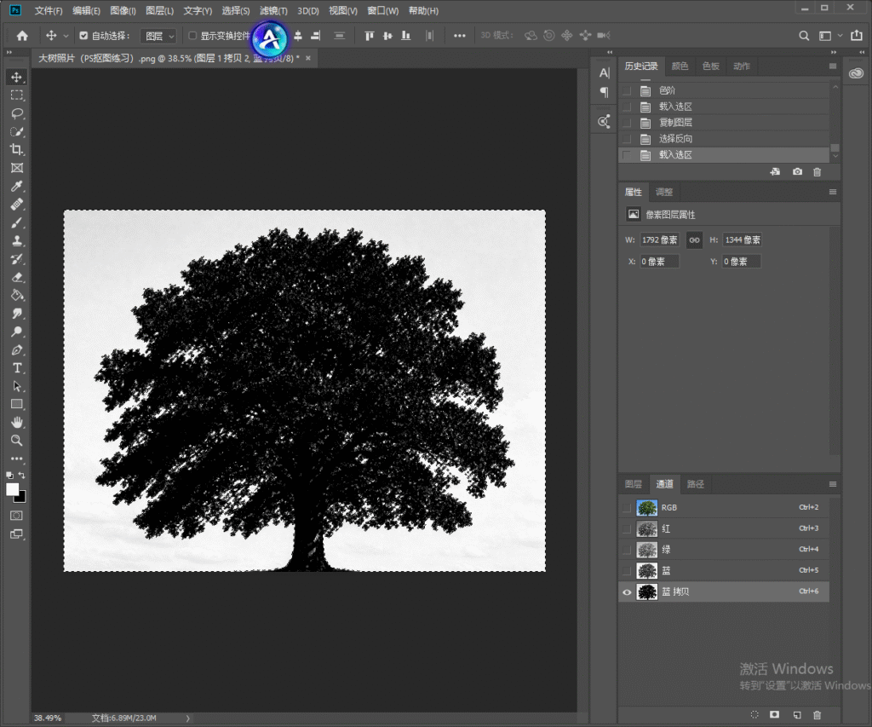Expand the Move tool preset picker arrow

[x=66, y=36]
